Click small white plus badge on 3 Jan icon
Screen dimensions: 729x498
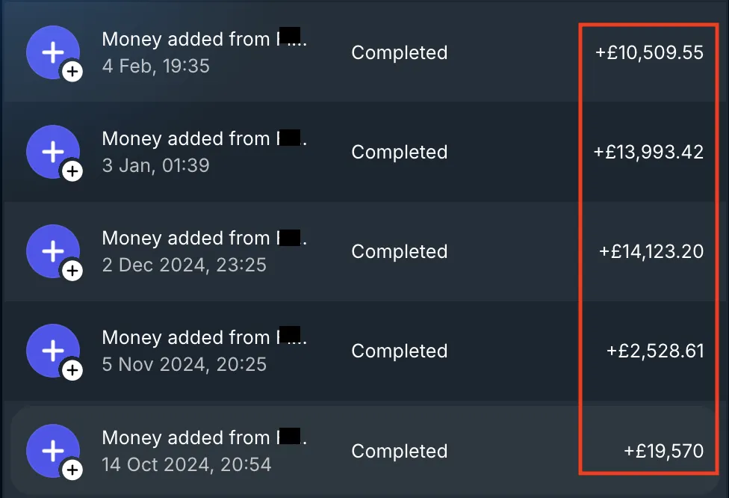(x=72, y=171)
